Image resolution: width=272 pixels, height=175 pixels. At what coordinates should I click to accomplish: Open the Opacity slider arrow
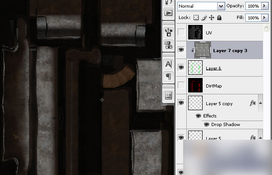[265, 6]
